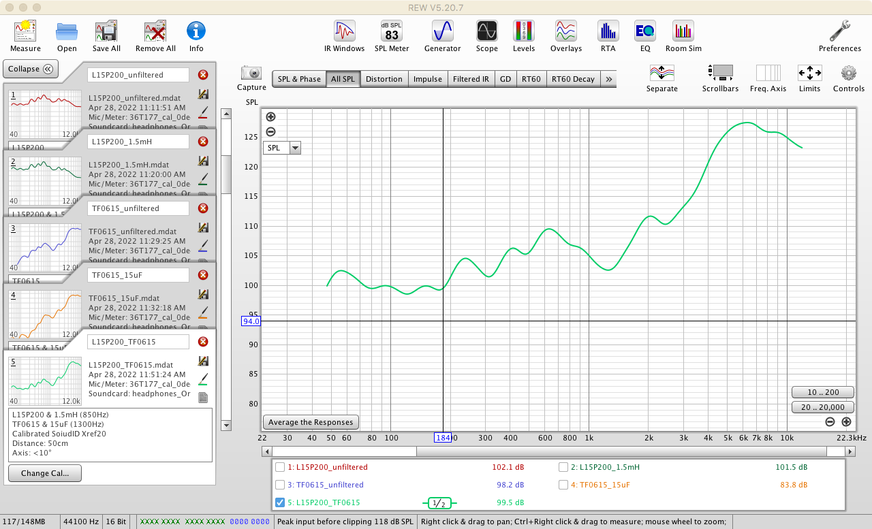Screen dimensions: 872x529
Task: Click Average the Responses button
Action: click(x=311, y=422)
